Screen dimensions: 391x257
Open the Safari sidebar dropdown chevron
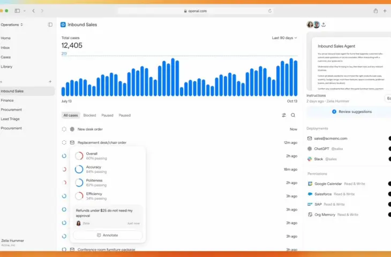click(x=24, y=11)
